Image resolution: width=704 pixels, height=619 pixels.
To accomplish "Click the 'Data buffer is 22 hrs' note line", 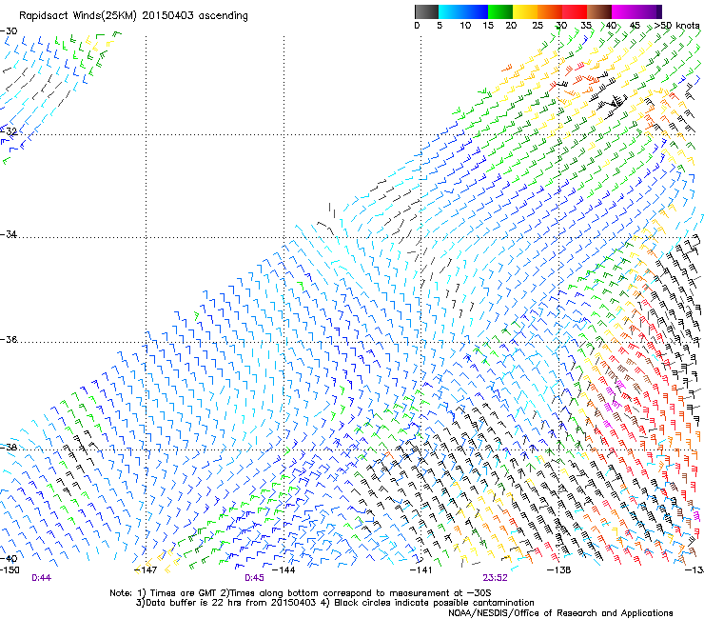I will click(335, 603).
